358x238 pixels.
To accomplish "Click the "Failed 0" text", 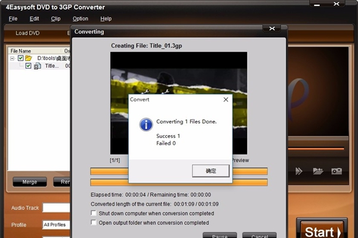I will (x=166, y=143).
